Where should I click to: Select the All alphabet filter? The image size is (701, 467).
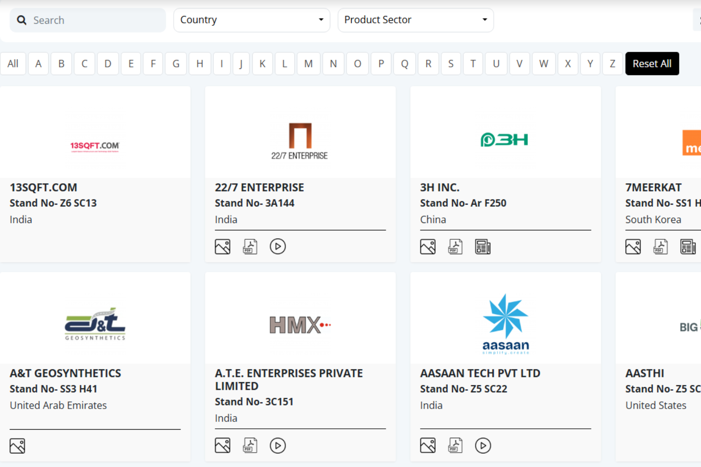tap(13, 63)
